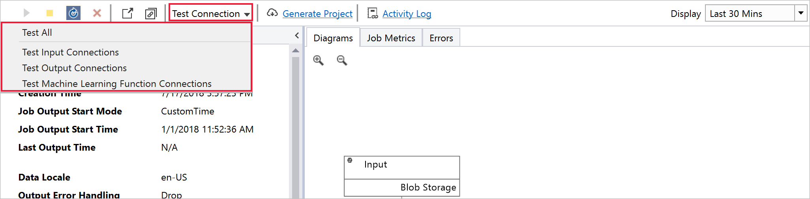
Task: Zoom out on the job diagram
Action: pyautogui.click(x=342, y=60)
